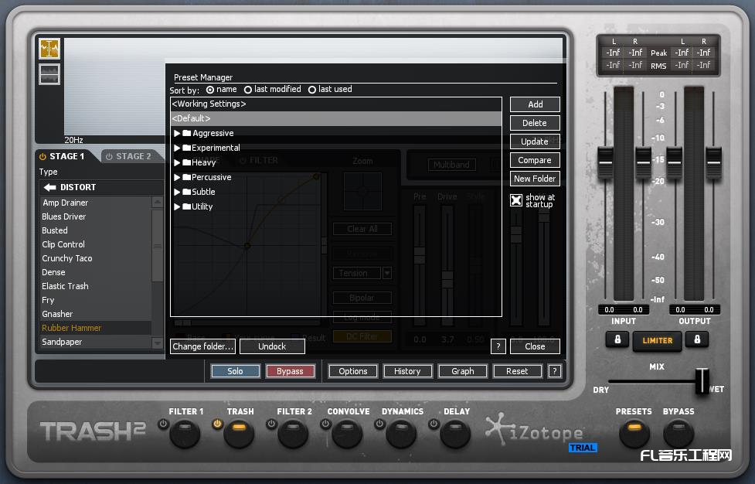The image size is (755, 484).
Task: Click the input channel lock icon
Action: click(x=617, y=340)
